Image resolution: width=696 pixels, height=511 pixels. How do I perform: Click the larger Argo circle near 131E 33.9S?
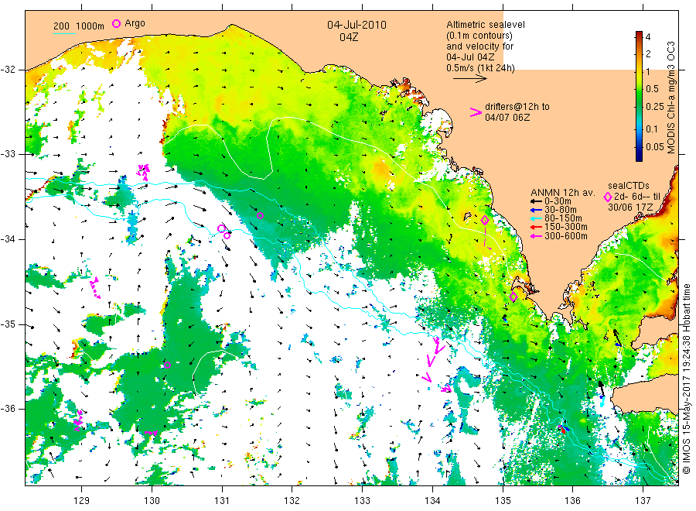[x=221, y=228]
